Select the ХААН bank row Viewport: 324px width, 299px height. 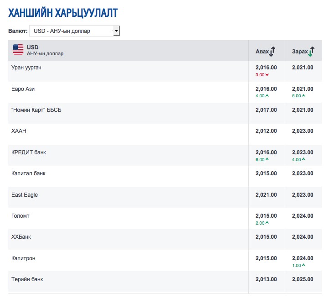165,134
